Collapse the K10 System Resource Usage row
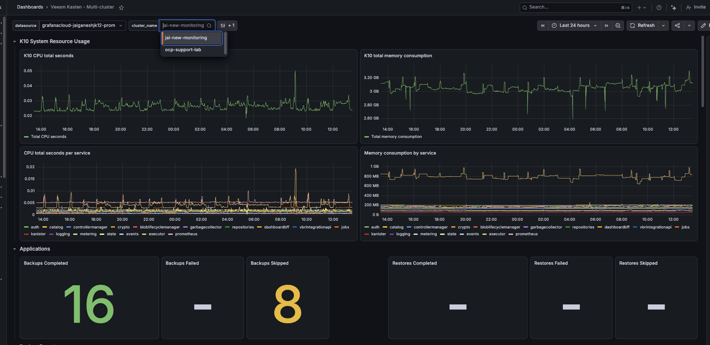 pos(15,41)
